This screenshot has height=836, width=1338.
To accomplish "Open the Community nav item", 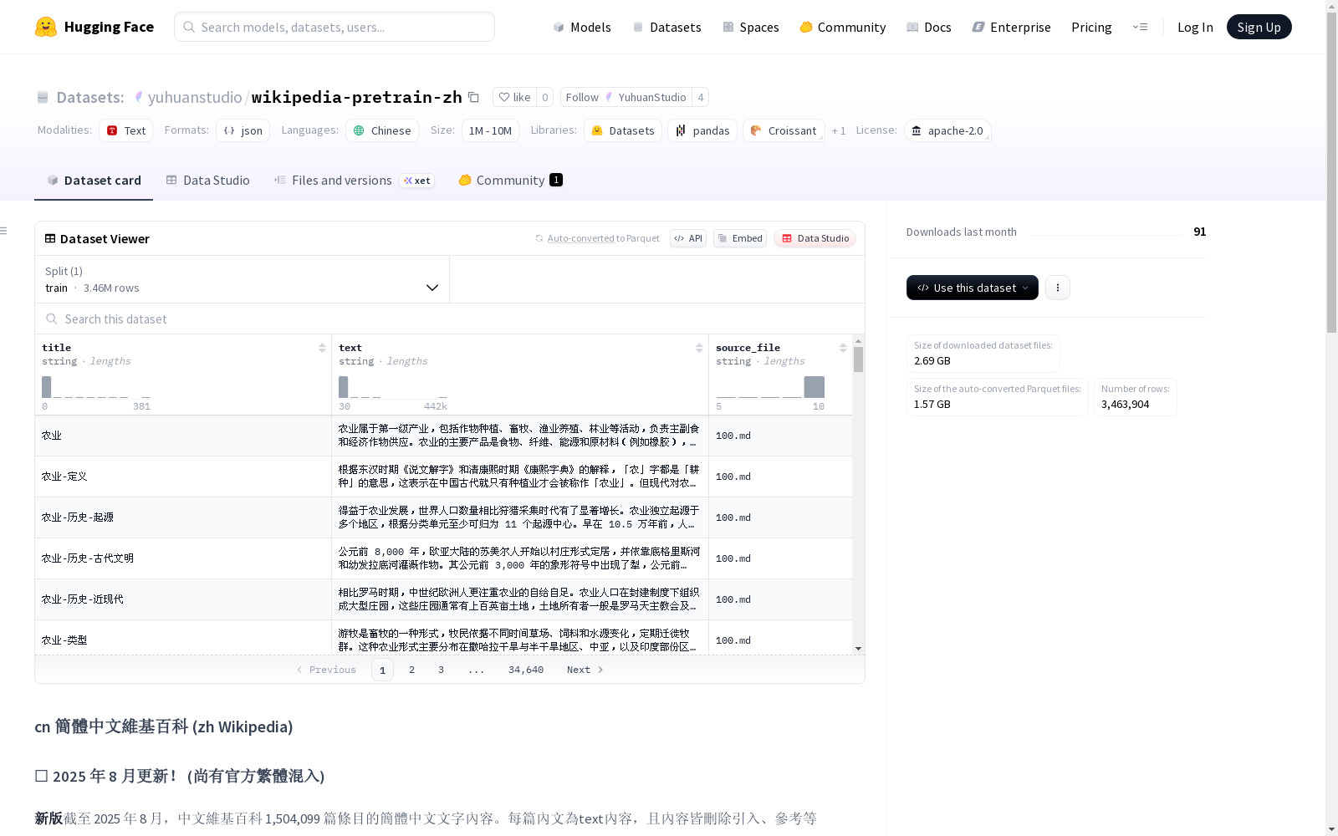I will 842,27.
